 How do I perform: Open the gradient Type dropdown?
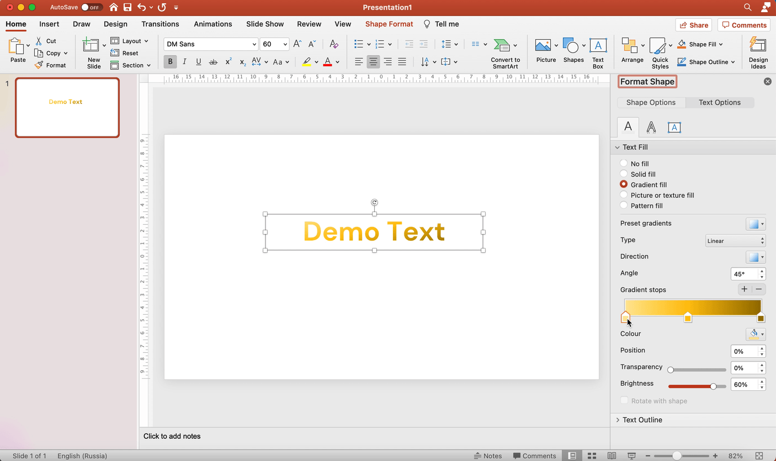(x=735, y=240)
